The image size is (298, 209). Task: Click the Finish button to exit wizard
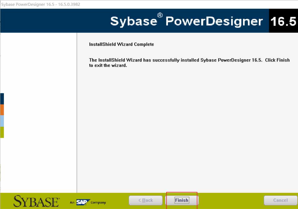(182, 201)
